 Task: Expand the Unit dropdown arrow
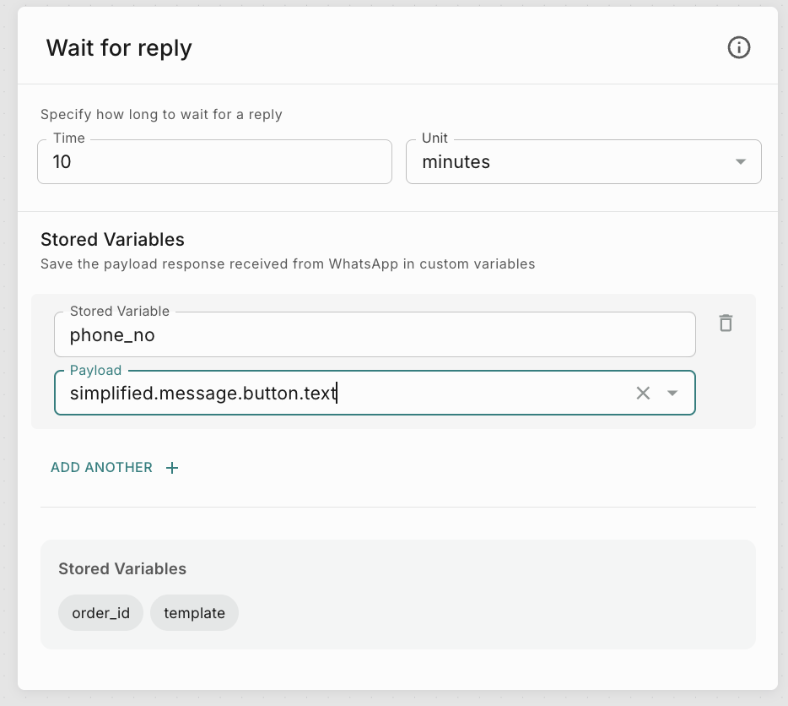tap(740, 162)
